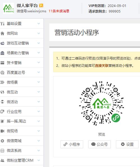Click the 微信号:weixinrjcms text
This screenshot has height=167, width=140.
point(31,11)
